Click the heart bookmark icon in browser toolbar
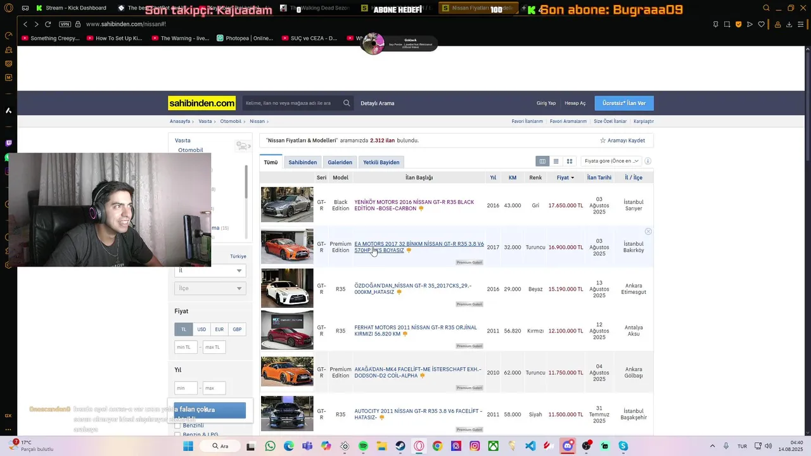 pyautogui.click(x=762, y=24)
